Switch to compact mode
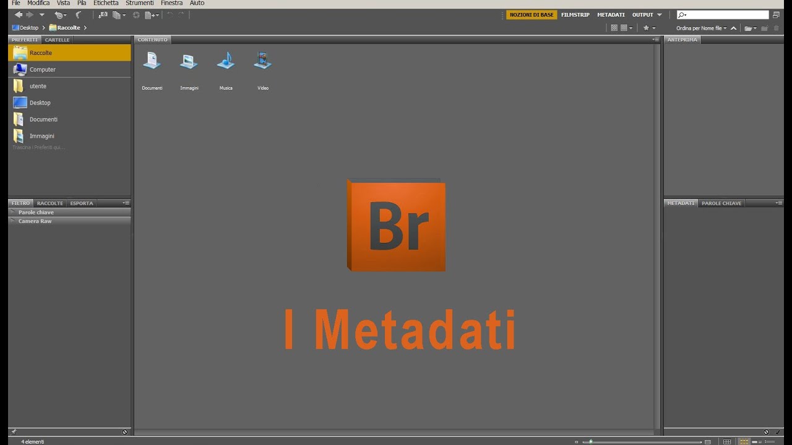792x445 pixels. [x=777, y=15]
